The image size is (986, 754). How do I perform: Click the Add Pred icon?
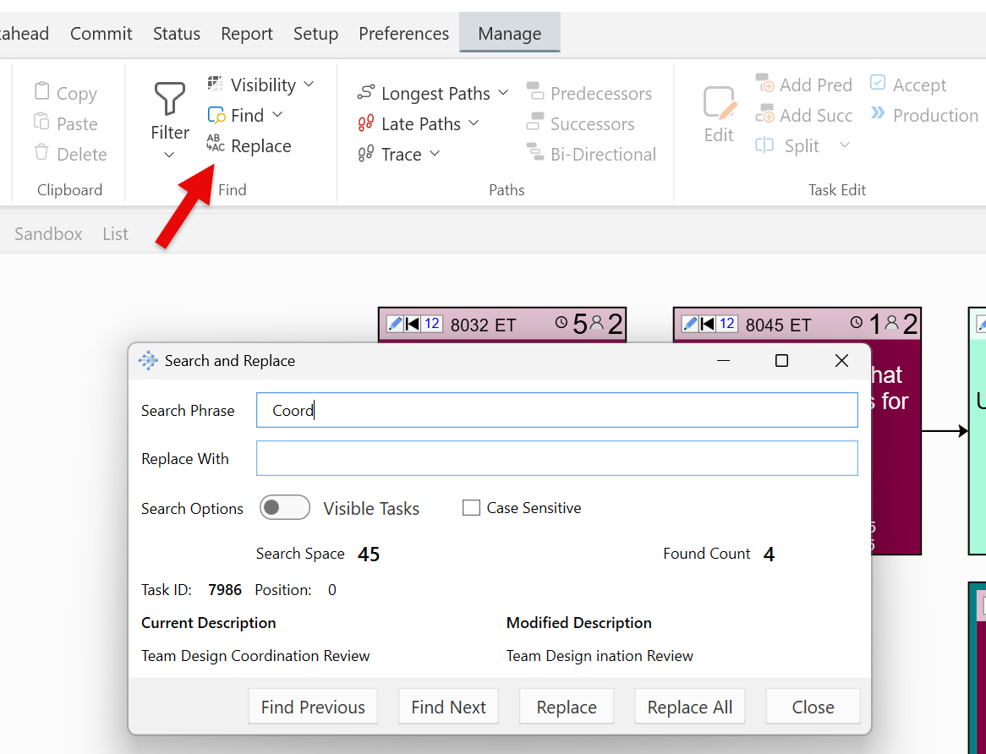pos(765,85)
